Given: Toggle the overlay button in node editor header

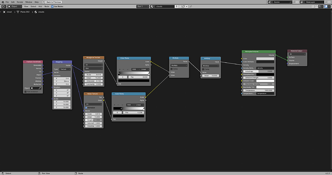Looking at the screenshot, I should [x=326, y=7].
